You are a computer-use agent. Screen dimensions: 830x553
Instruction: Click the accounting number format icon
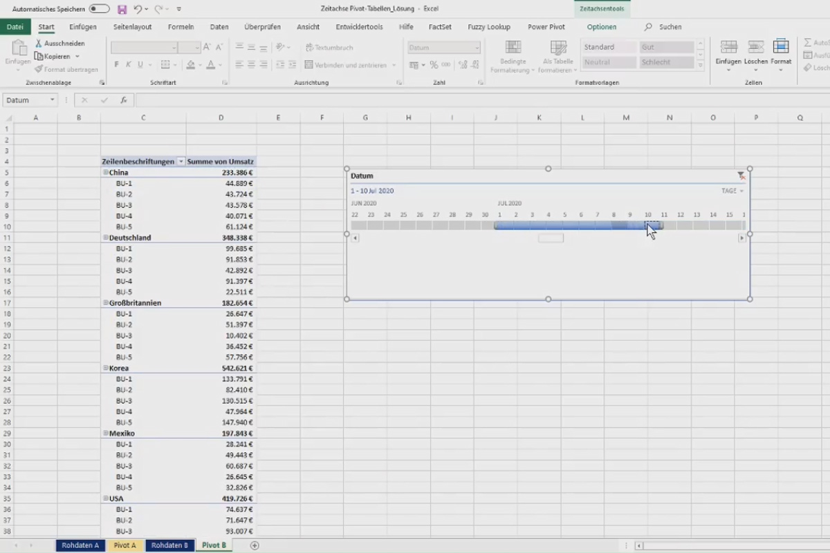414,65
